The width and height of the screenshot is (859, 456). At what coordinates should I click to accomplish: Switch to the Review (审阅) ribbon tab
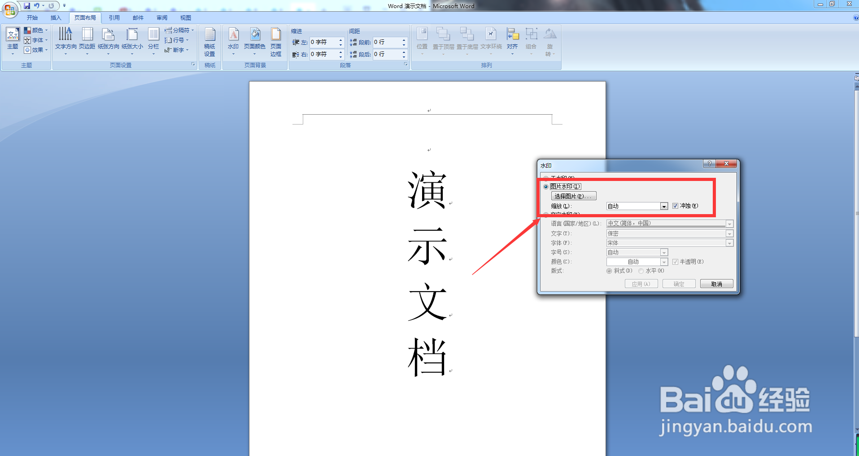162,17
